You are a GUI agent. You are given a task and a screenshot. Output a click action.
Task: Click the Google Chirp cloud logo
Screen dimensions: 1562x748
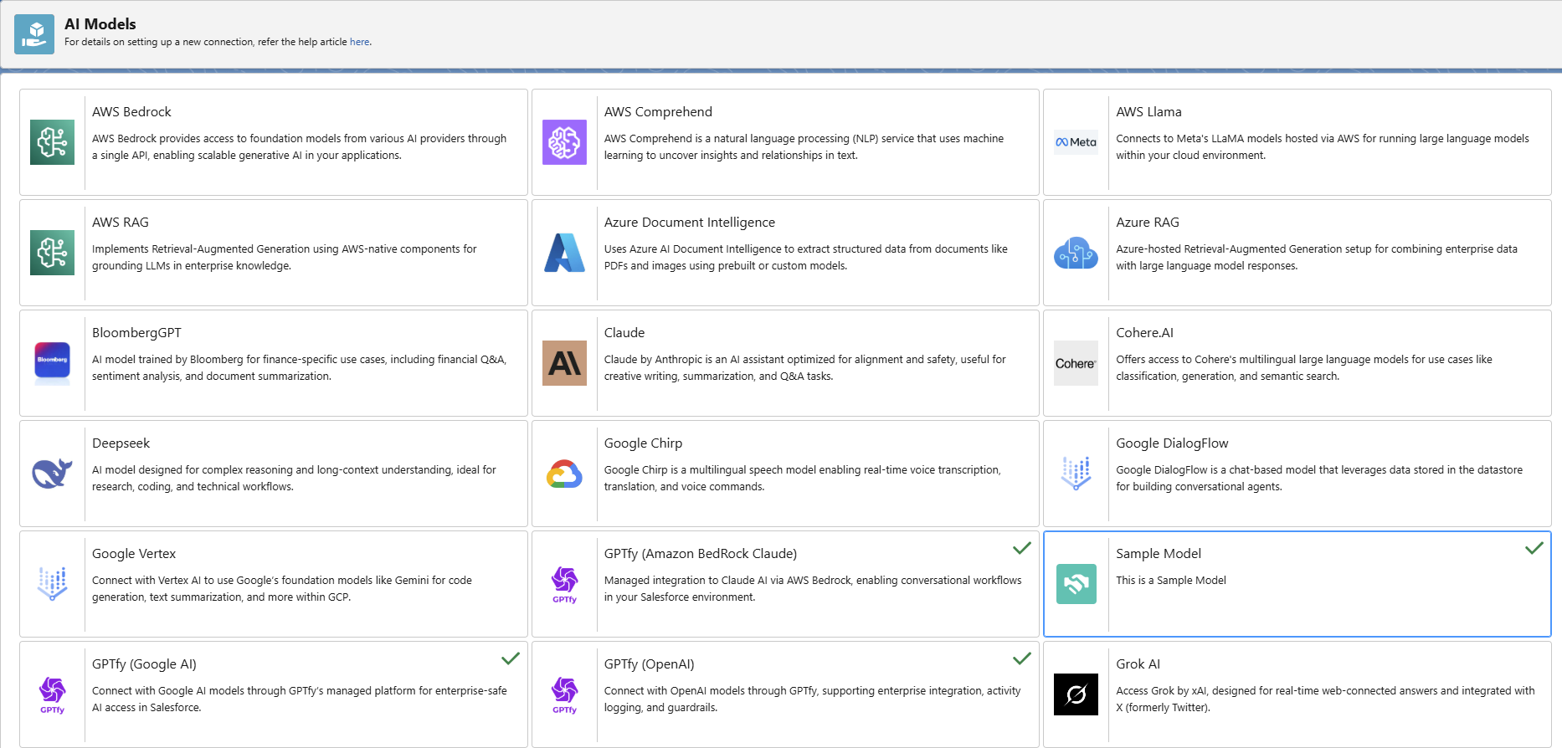[564, 474]
